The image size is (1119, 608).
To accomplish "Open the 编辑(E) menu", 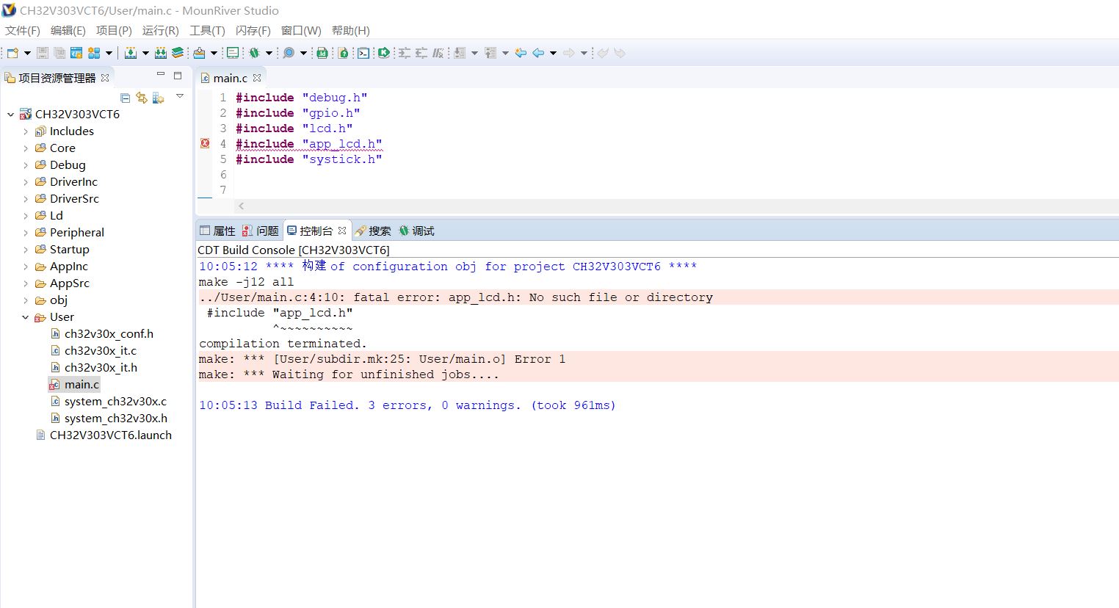I will (68, 30).
